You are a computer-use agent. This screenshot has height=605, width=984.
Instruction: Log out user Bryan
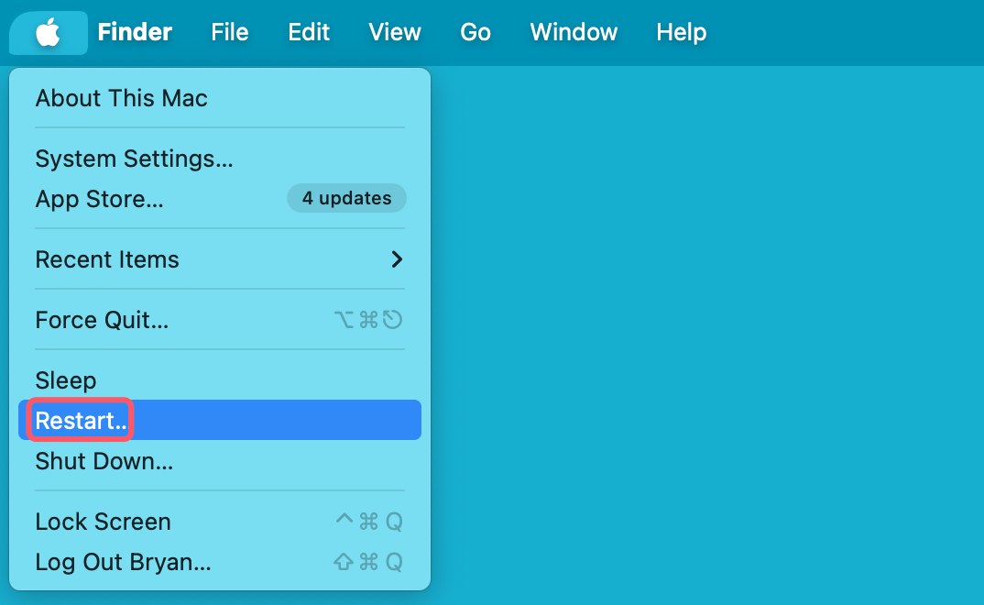pos(123,562)
